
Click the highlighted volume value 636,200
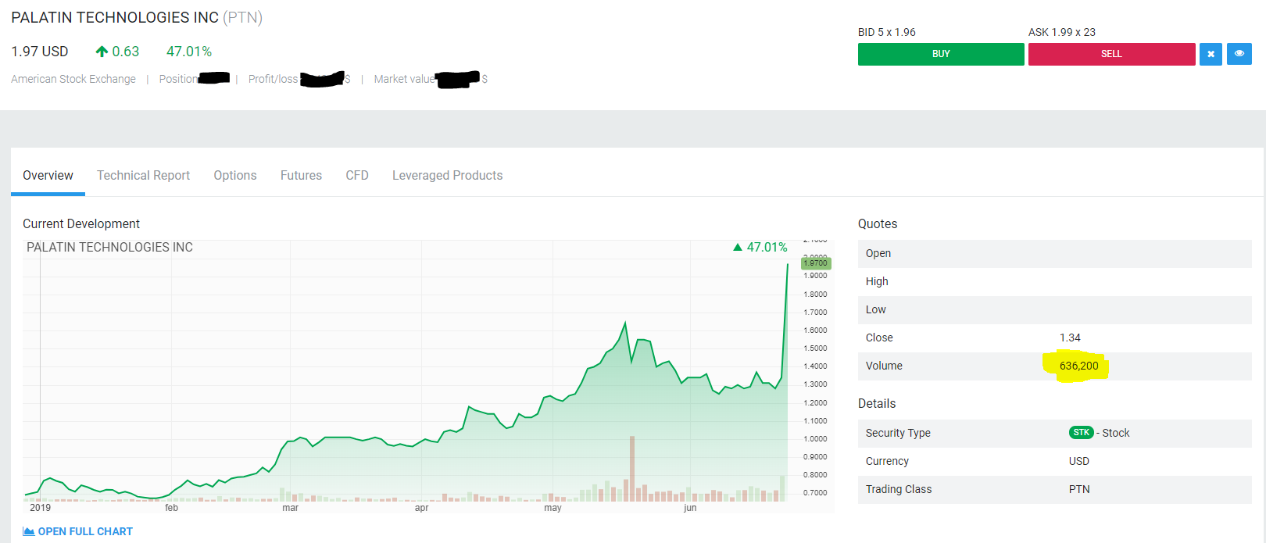tap(1078, 366)
